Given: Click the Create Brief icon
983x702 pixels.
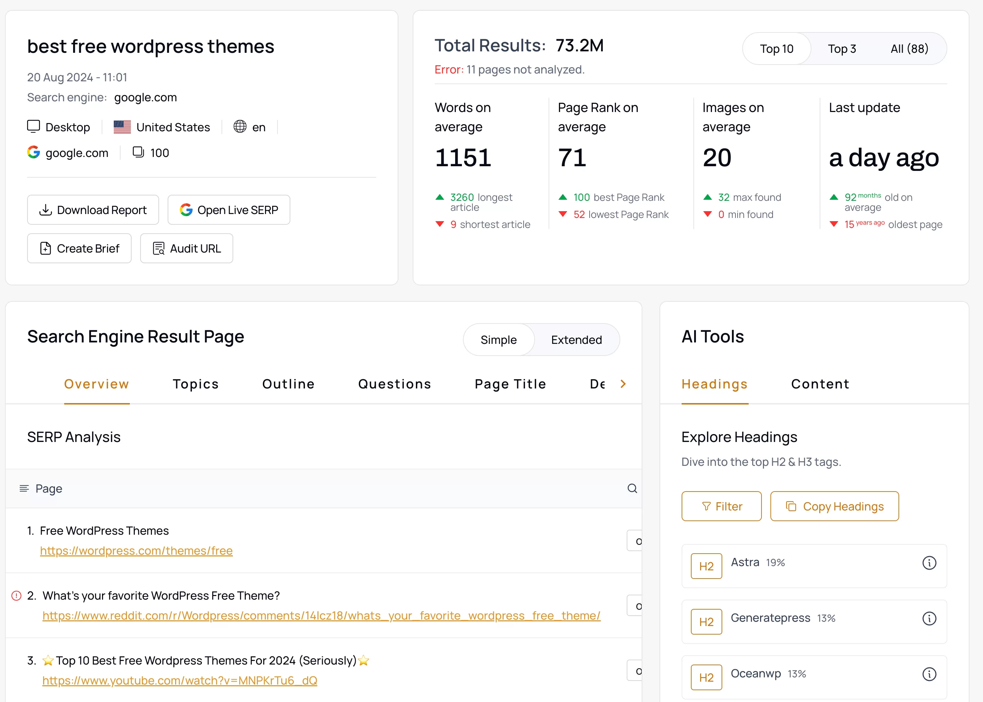Looking at the screenshot, I should [x=46, y=247].
